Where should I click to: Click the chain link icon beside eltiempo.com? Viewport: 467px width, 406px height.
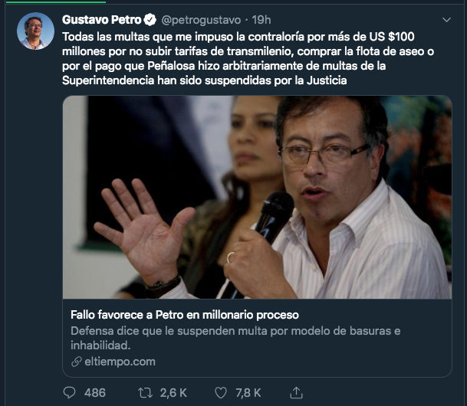click(76, 362)
